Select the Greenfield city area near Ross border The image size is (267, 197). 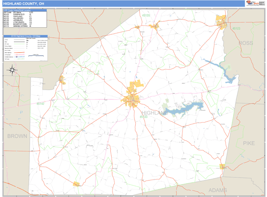pyautogui.click(x=221, y=20)
